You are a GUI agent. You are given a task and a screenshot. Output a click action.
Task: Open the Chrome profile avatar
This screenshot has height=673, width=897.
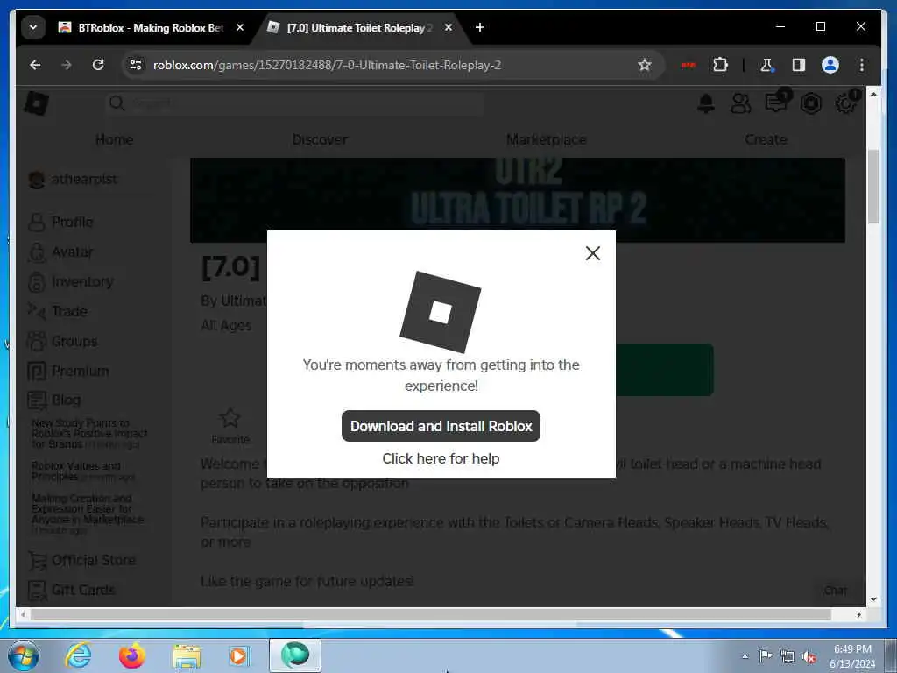pos(830,65)
